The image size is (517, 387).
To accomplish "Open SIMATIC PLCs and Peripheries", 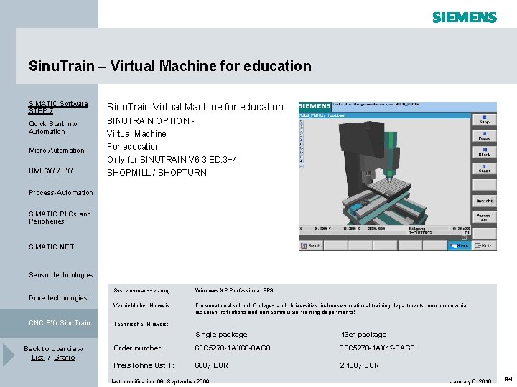I will (x=60, y=218).
